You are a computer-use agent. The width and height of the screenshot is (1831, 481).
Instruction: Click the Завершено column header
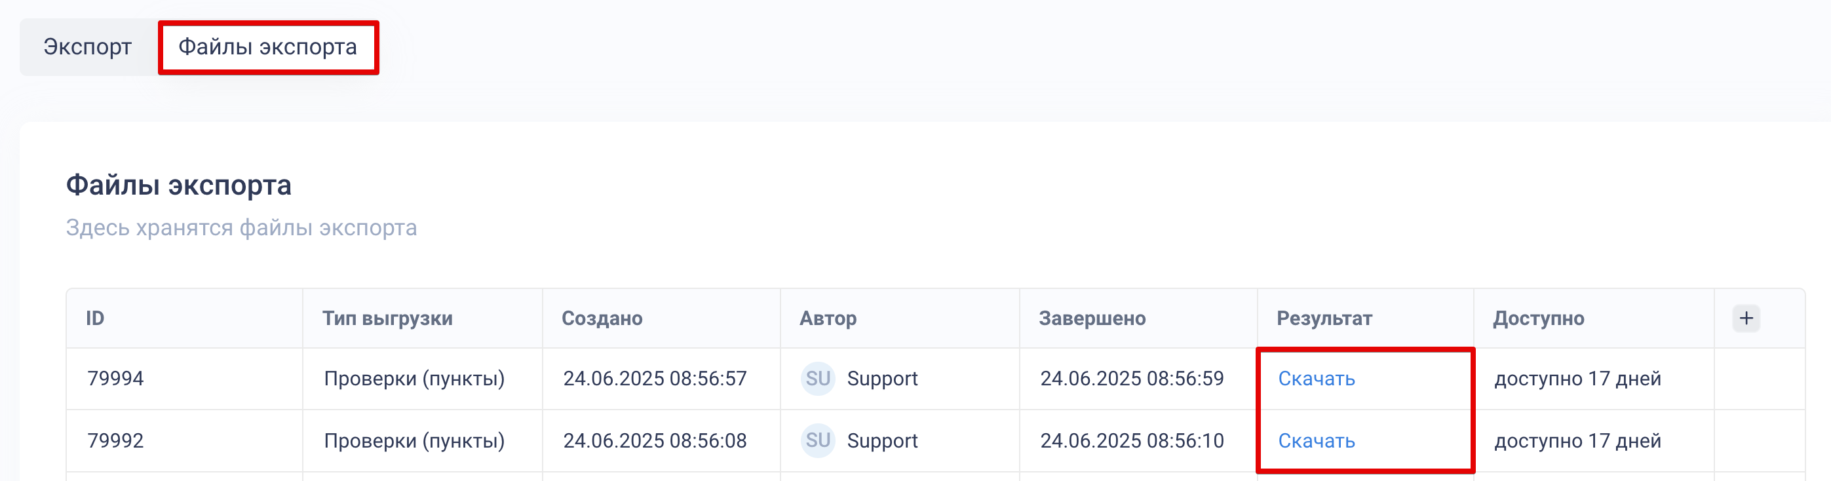click(1092, 318)
